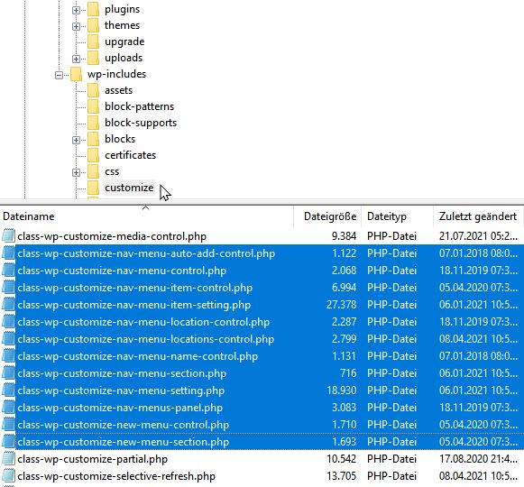Click the certificates folder icon
The height and width of the screenshot is (487, 524).
(x=93, y=155)
